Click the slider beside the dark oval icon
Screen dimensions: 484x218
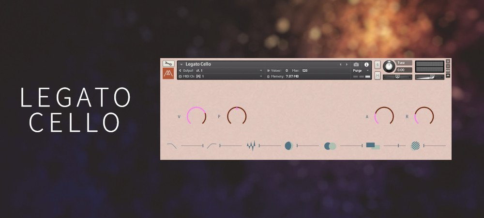point(308,145)
